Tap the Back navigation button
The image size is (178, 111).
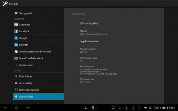pos(6,108)
